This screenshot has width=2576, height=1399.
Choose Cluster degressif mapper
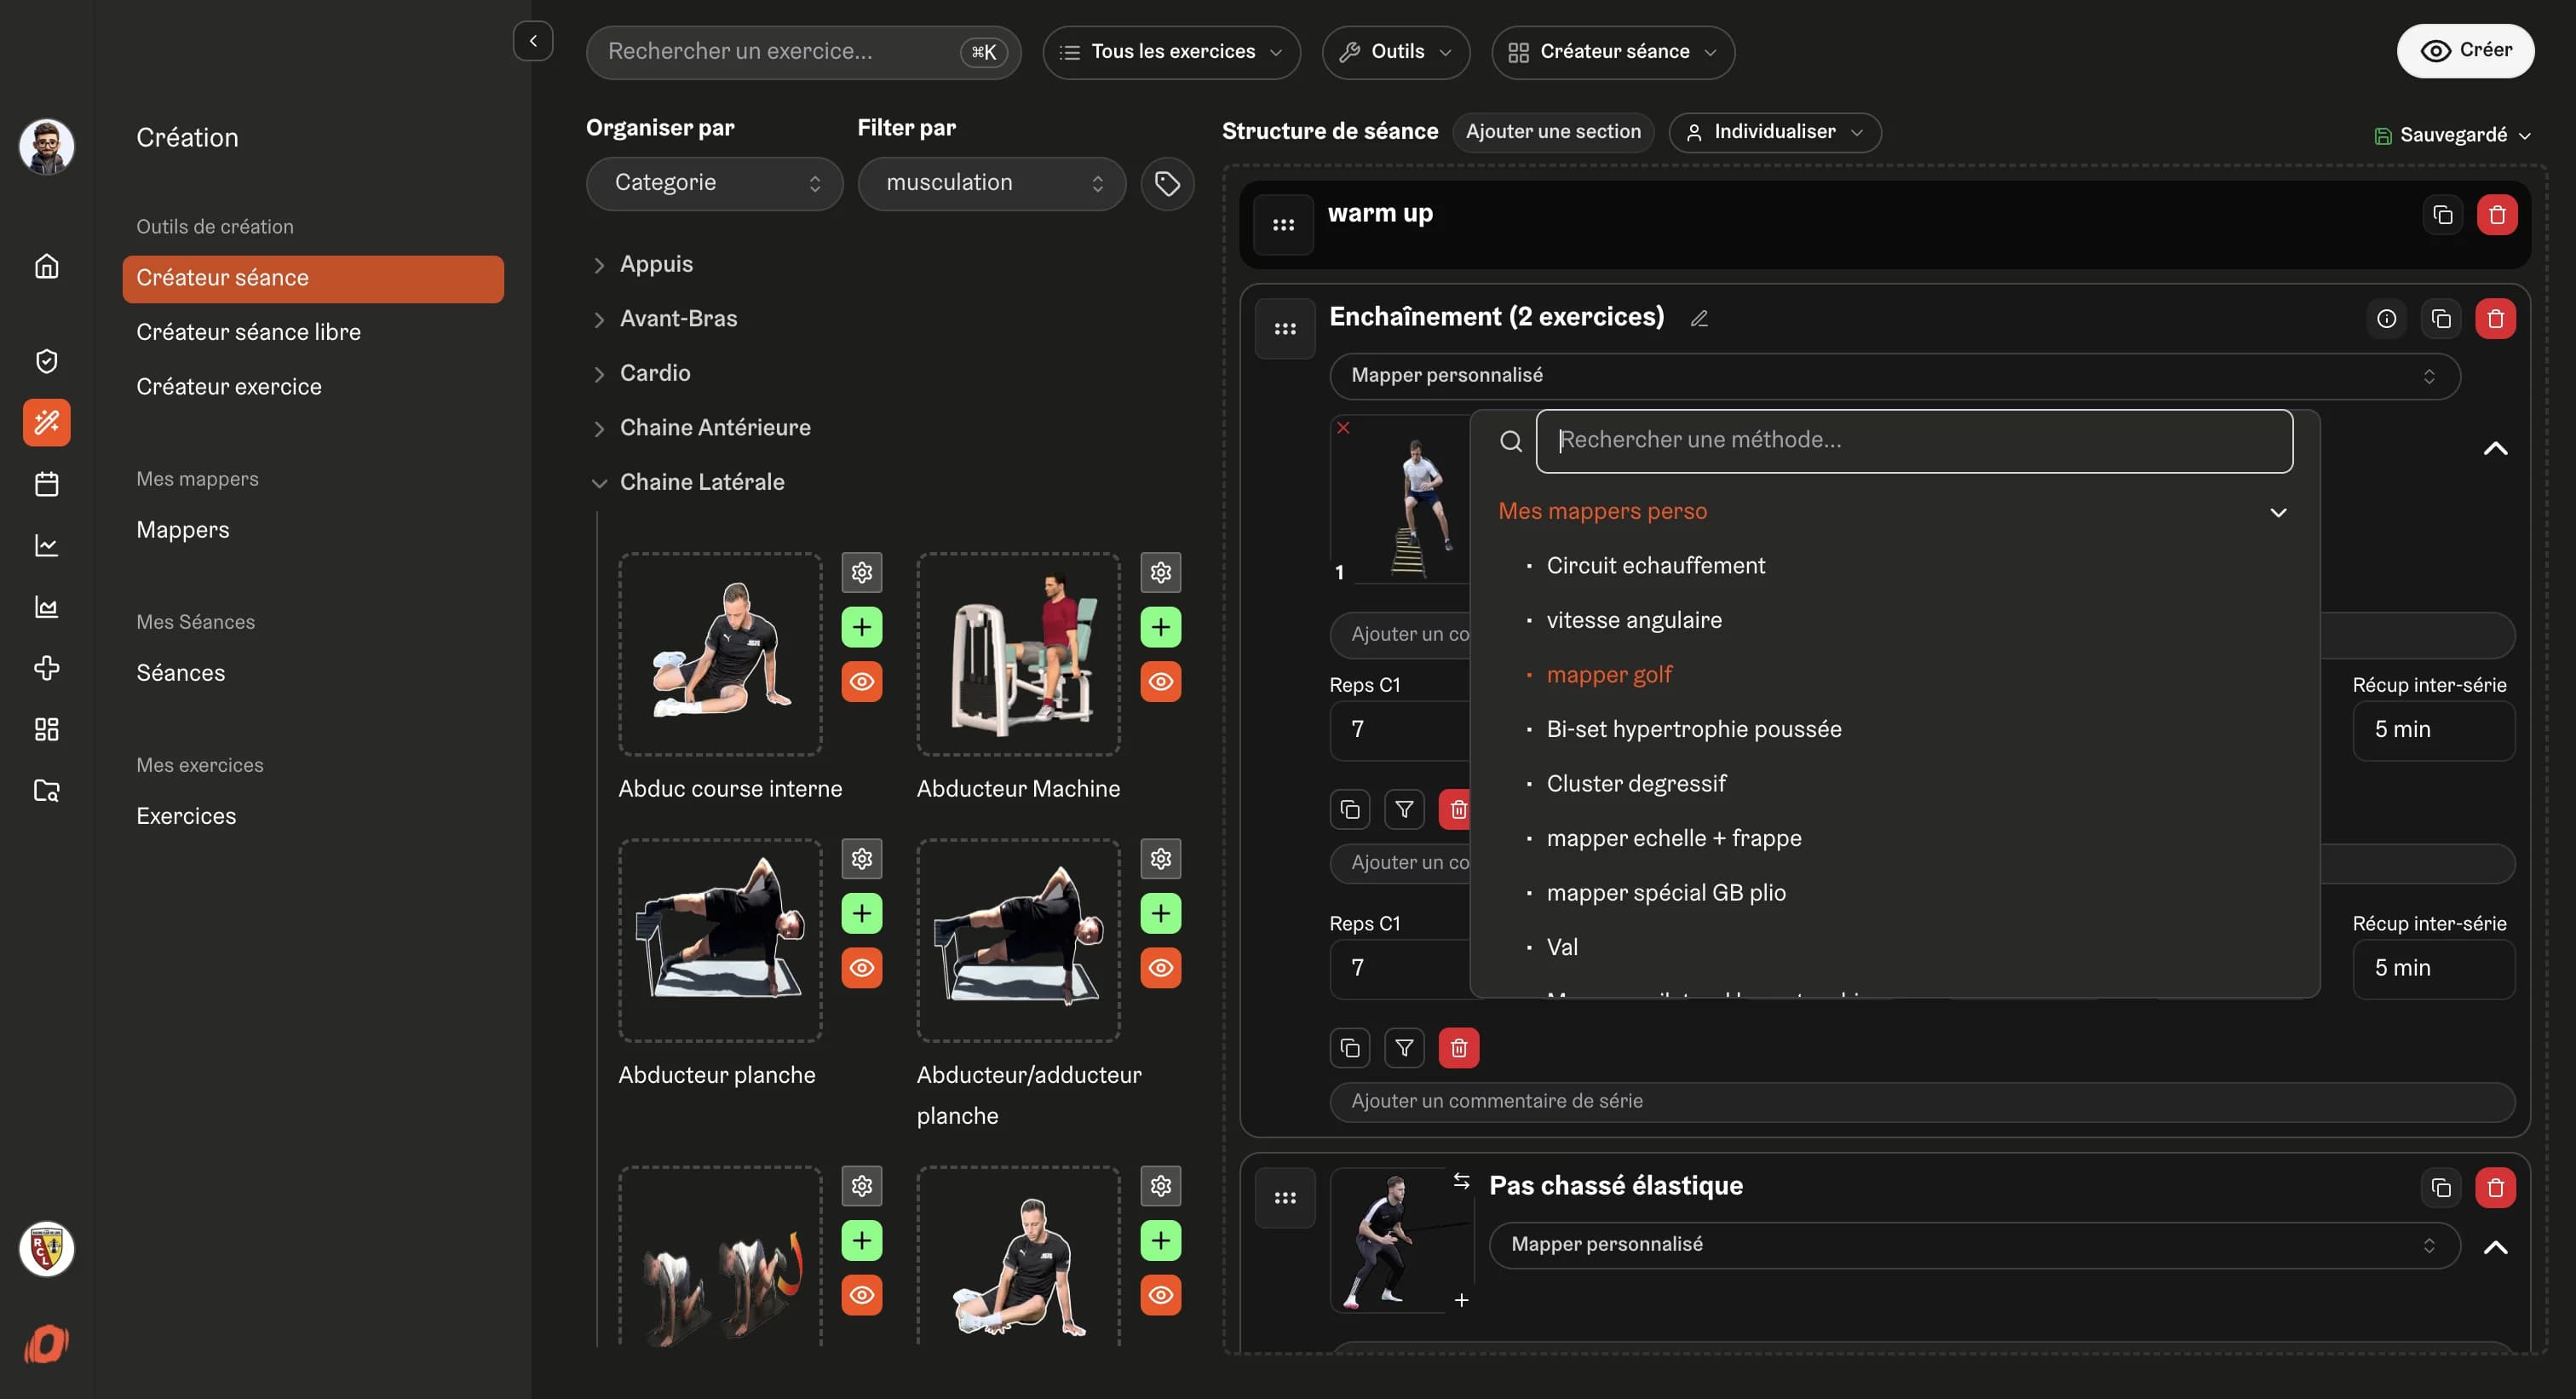[1635, 784]
